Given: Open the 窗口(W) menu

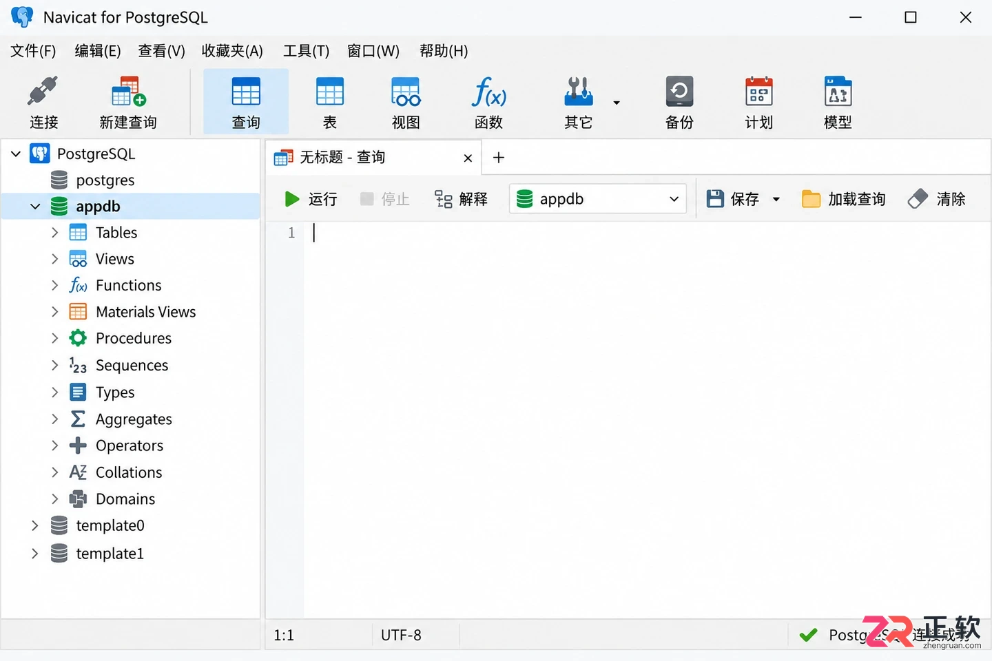Looking at the screenshot, I should (x=373, y=51).
